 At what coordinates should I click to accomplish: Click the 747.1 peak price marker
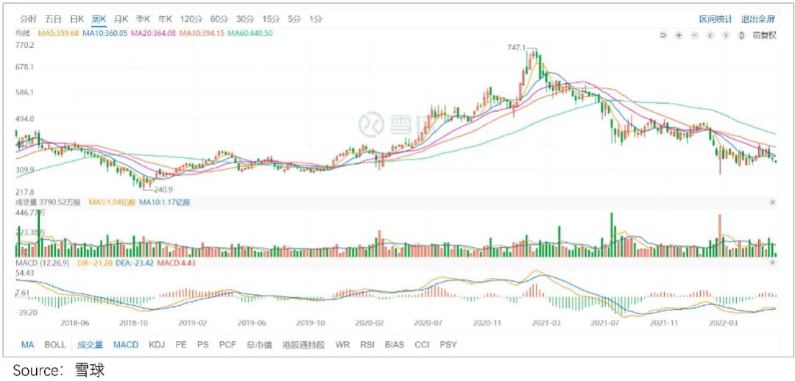pos(517,47)
